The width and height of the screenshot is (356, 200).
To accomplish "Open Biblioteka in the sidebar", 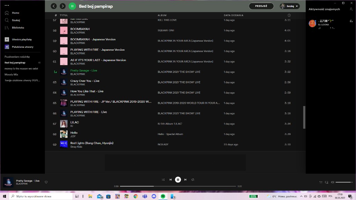I will click(18, 28).
